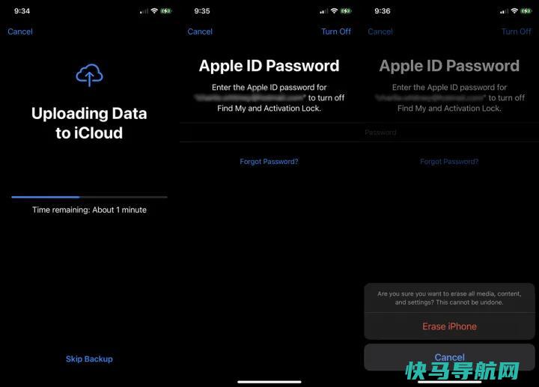The width and height of the screenshot is (539, 387).
Task: Tap the password field on 9:35 screen
Action: point(269,132)
